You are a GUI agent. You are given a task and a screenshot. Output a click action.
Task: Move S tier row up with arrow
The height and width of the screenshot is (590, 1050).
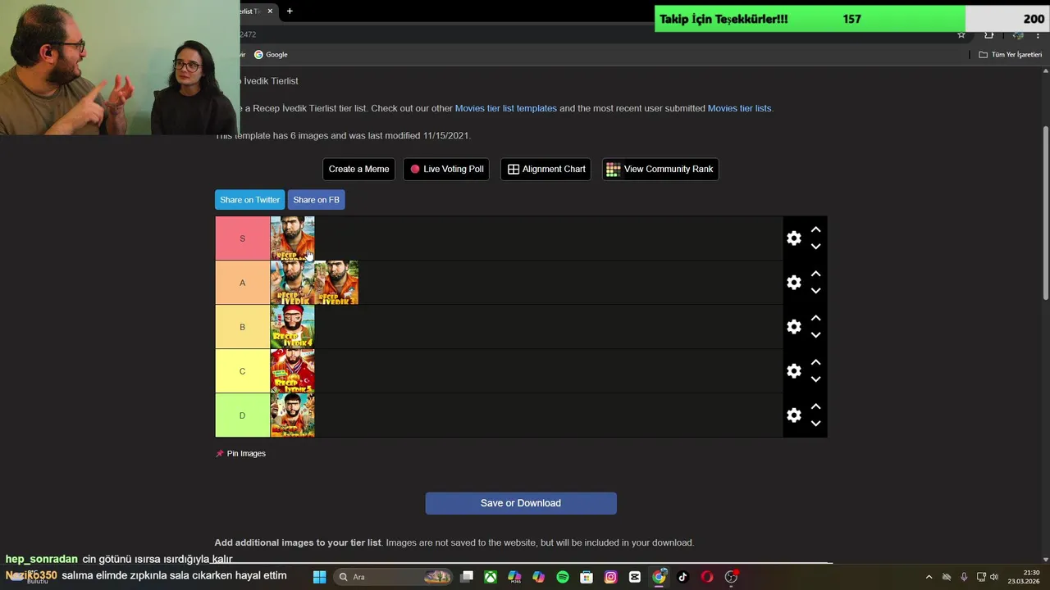(x=815, y=230)
